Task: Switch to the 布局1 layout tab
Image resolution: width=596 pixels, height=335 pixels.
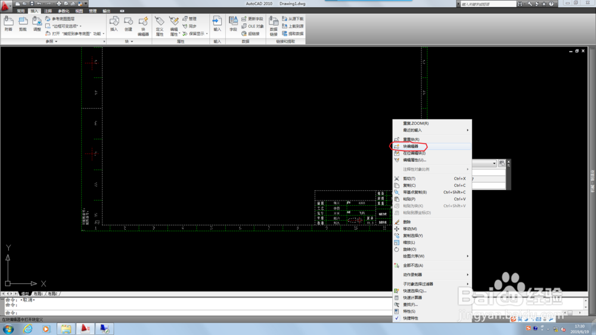Action: (x=38, y=294)
